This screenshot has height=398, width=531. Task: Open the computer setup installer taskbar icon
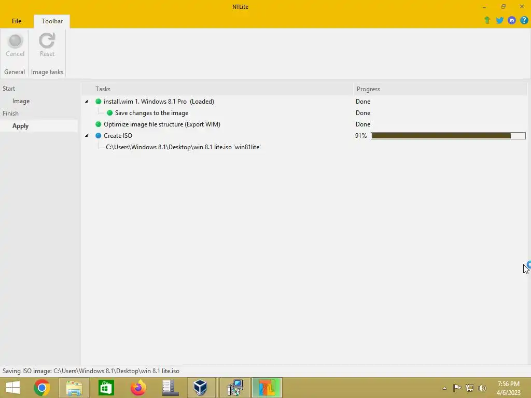coord(235,388)
